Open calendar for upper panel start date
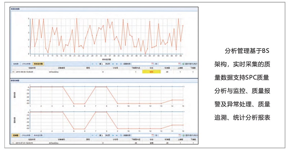 coord(152,64)
